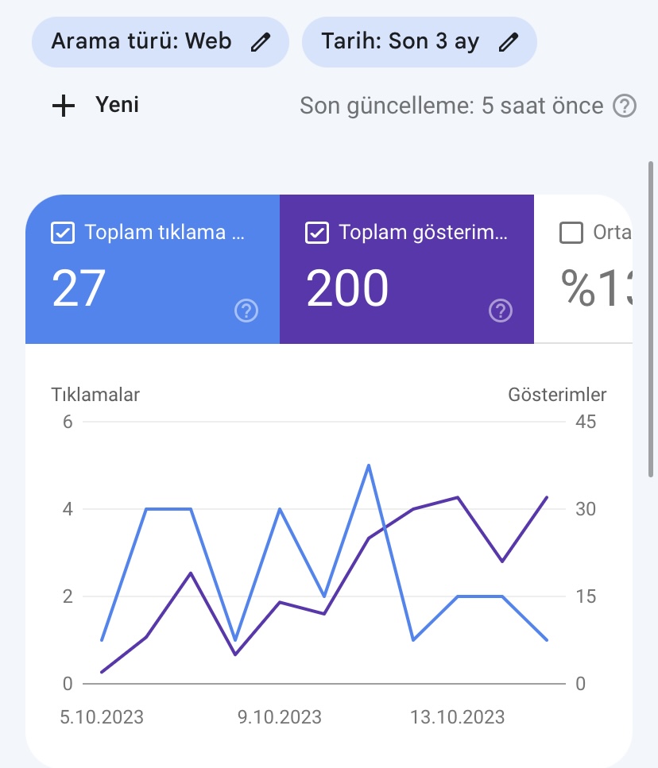Click the vertical scrollbar on the right
The image size is (658, 768).
pos(651,318)
